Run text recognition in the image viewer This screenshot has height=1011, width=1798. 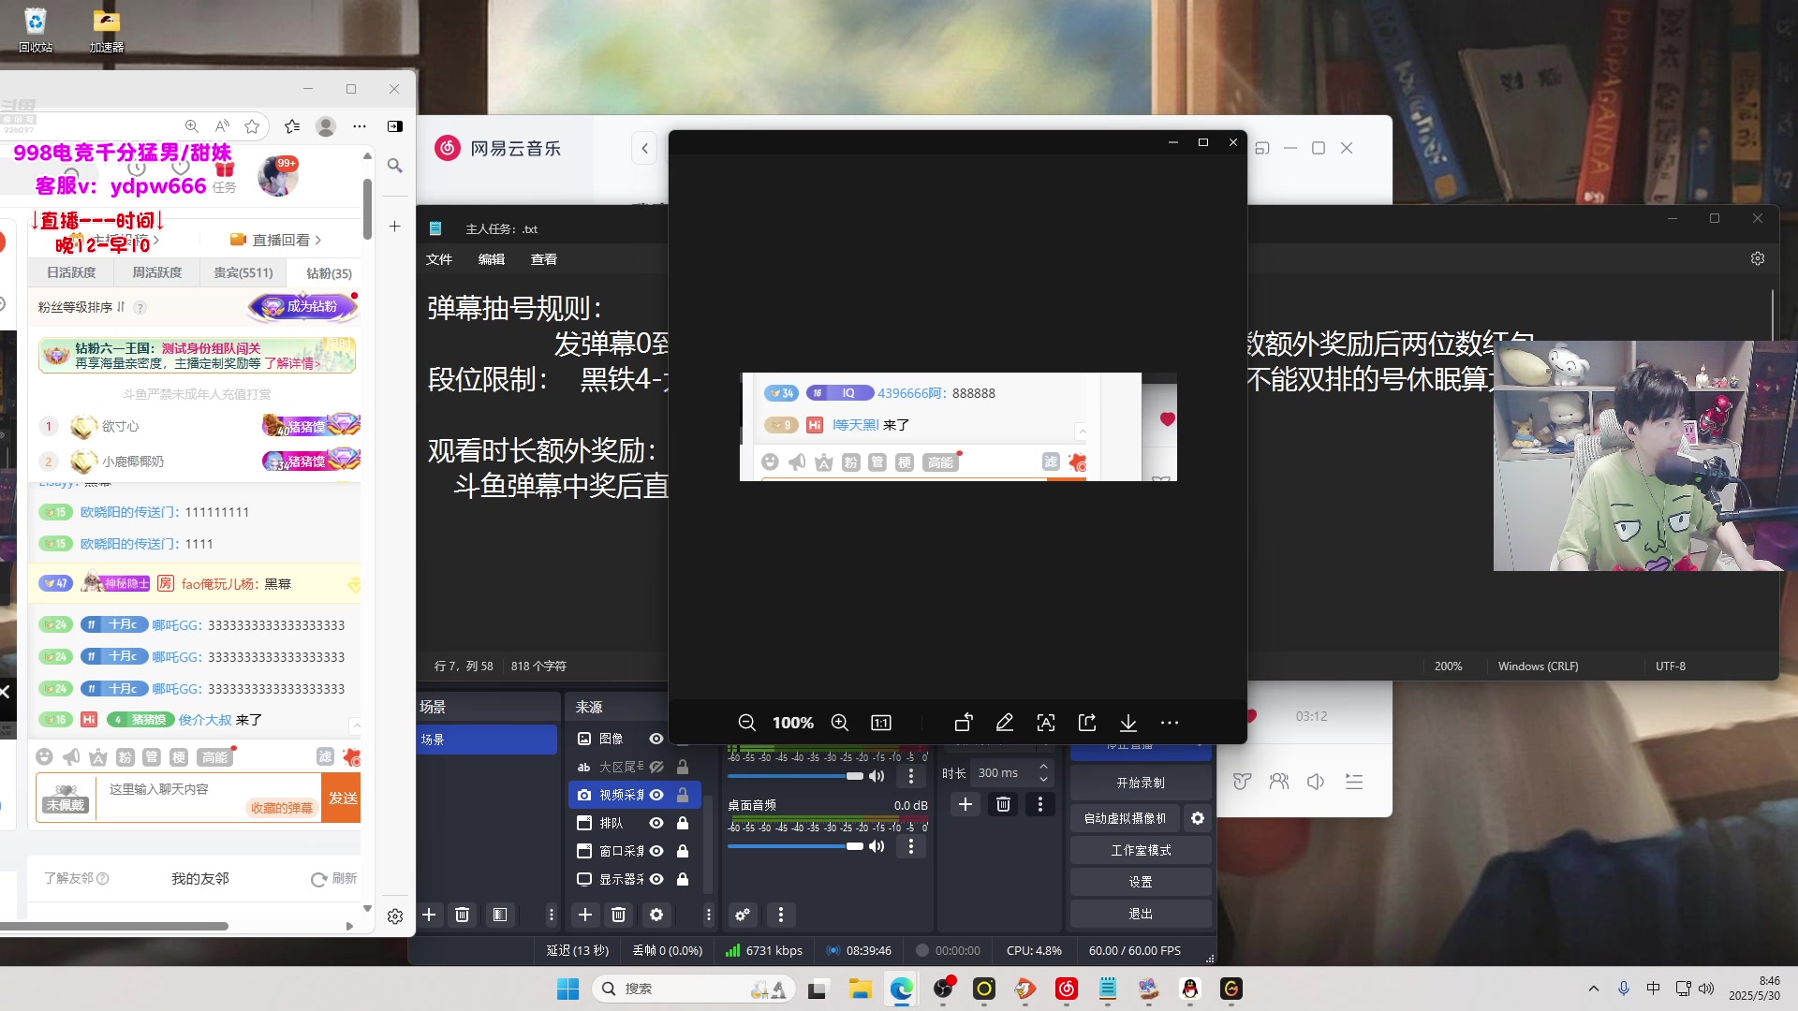click(x=1046, y=723)
